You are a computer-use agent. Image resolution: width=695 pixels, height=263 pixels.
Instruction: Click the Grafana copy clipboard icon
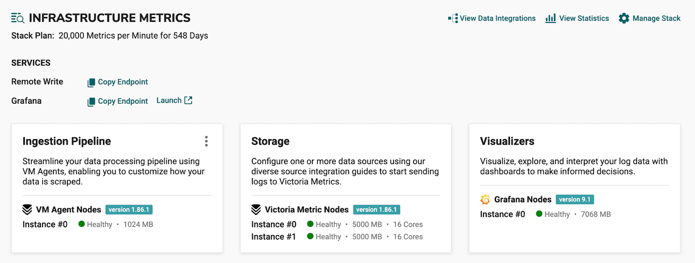[91, 102]
